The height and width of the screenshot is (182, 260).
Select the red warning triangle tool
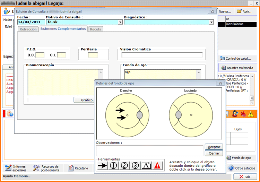click(157, 165)
